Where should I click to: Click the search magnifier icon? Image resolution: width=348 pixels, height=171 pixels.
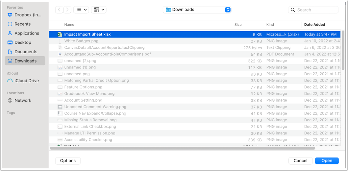click(293, 10)
